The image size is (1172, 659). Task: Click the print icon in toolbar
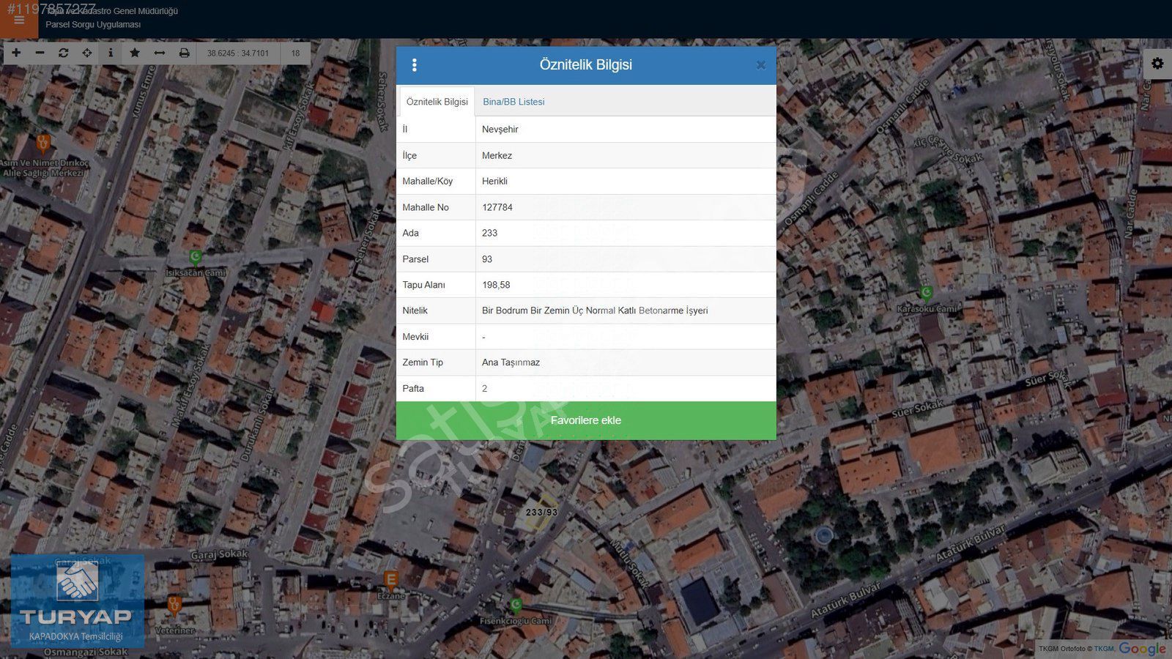(184, 53)
